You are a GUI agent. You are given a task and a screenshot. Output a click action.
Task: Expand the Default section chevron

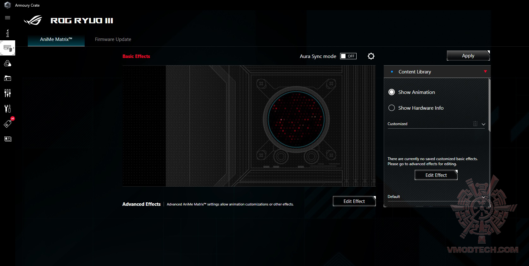[x=483, y=197]
